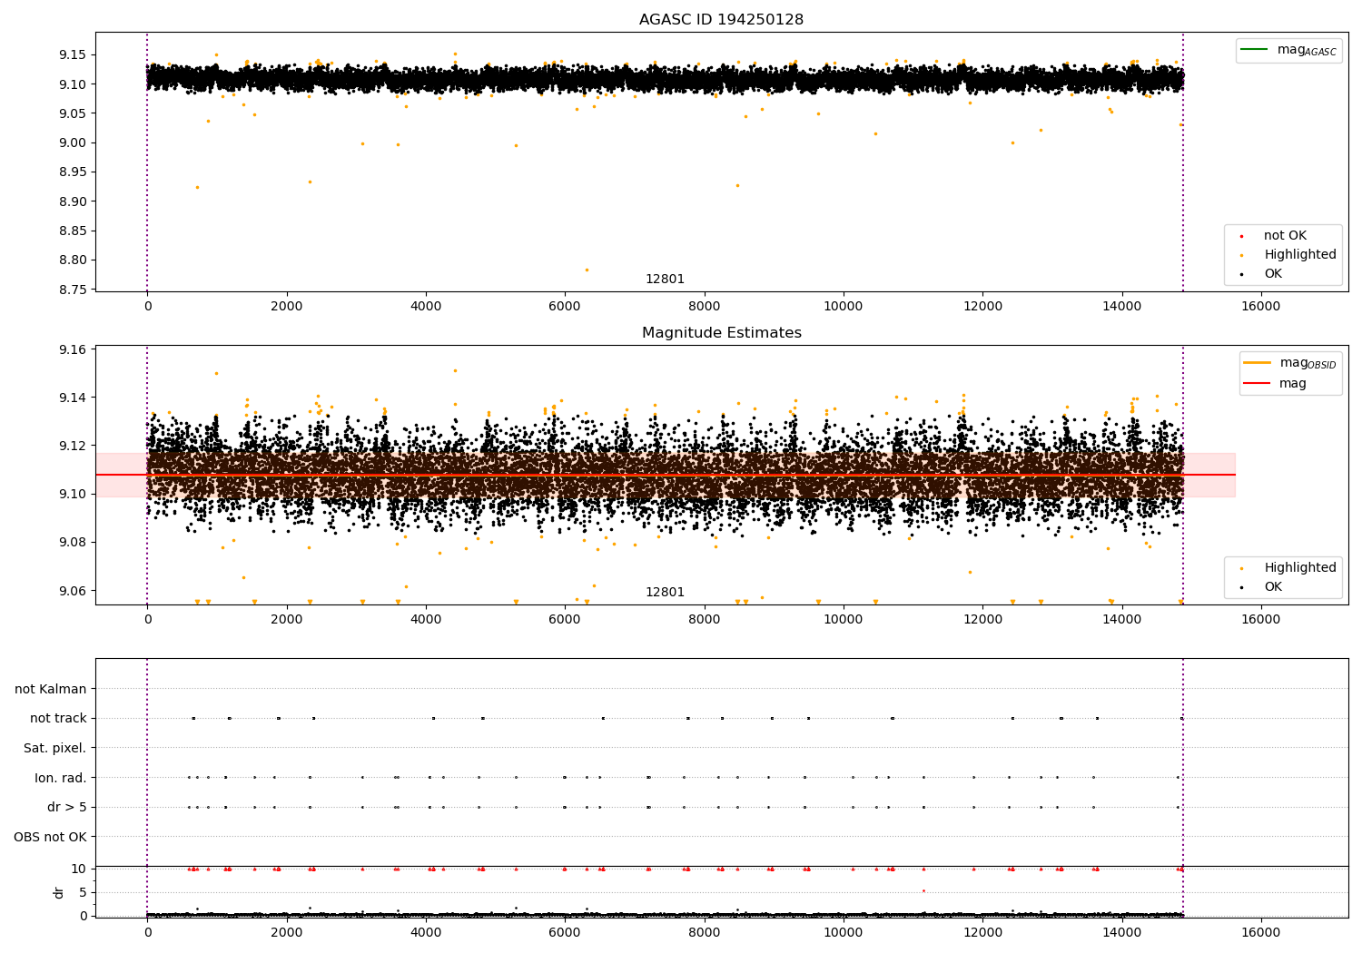
Task: Click the 'Ion. rad.' axis label
Action: [x=61, y=778]
